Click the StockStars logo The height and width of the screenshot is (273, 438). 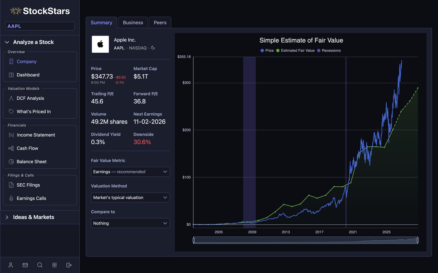point(40,11)
